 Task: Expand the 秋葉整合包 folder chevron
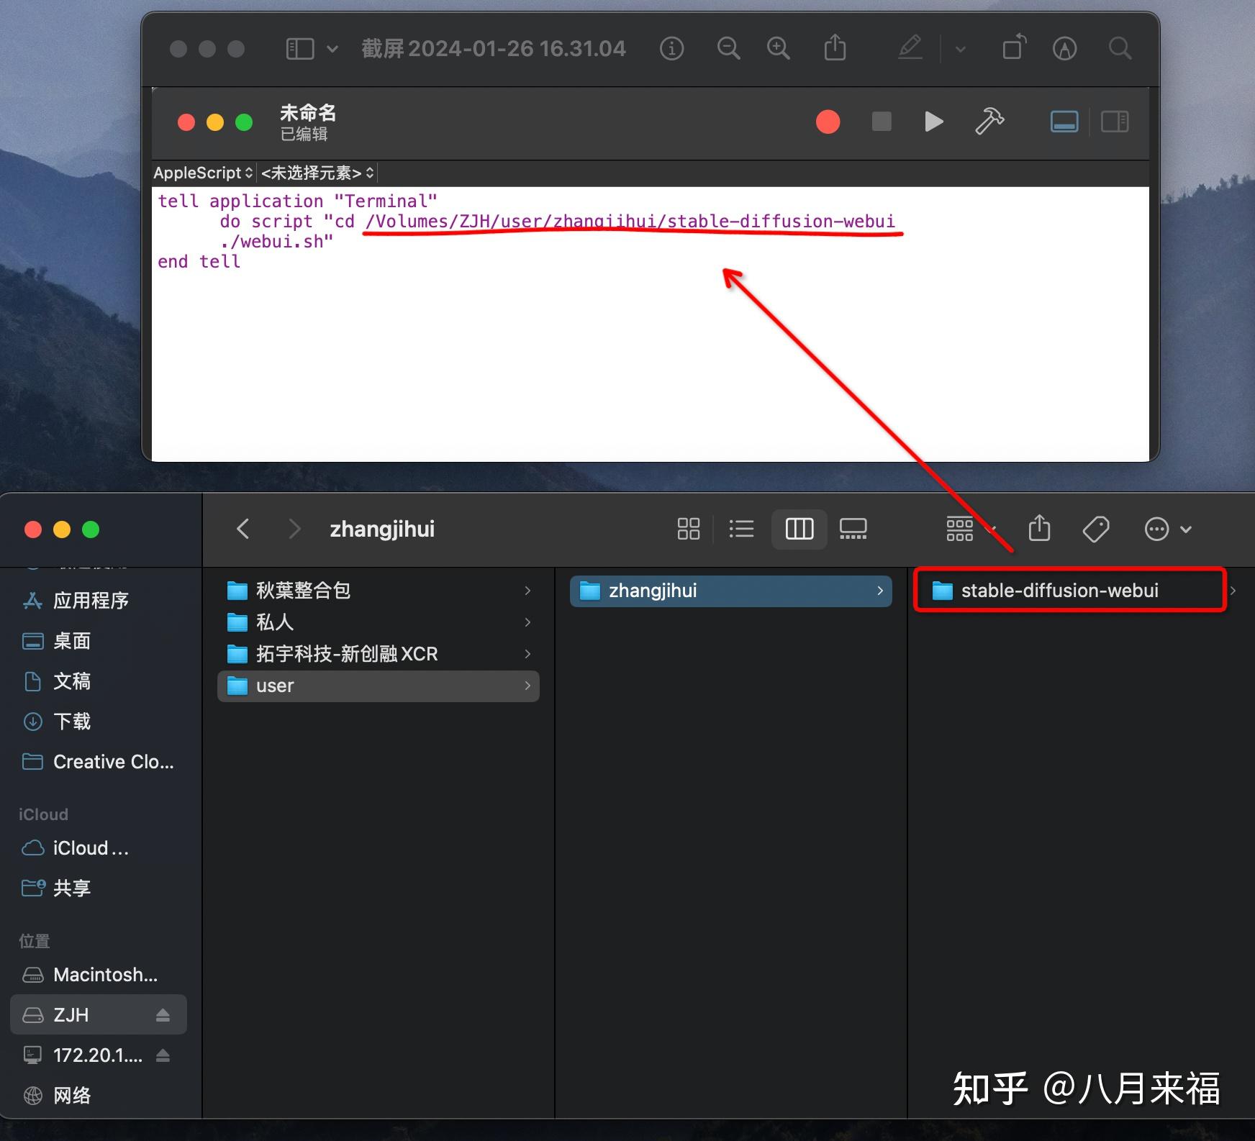[527, 591]
